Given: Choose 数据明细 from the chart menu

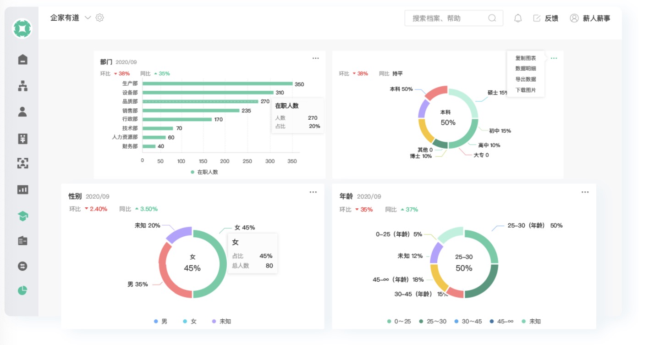Looking at the screenshot, I should [x=526, y=68].
